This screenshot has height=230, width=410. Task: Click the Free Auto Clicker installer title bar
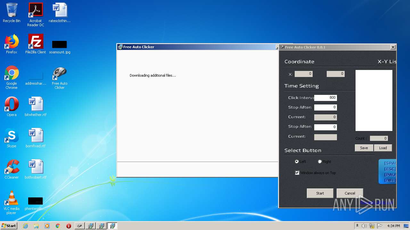click(197, 47)
